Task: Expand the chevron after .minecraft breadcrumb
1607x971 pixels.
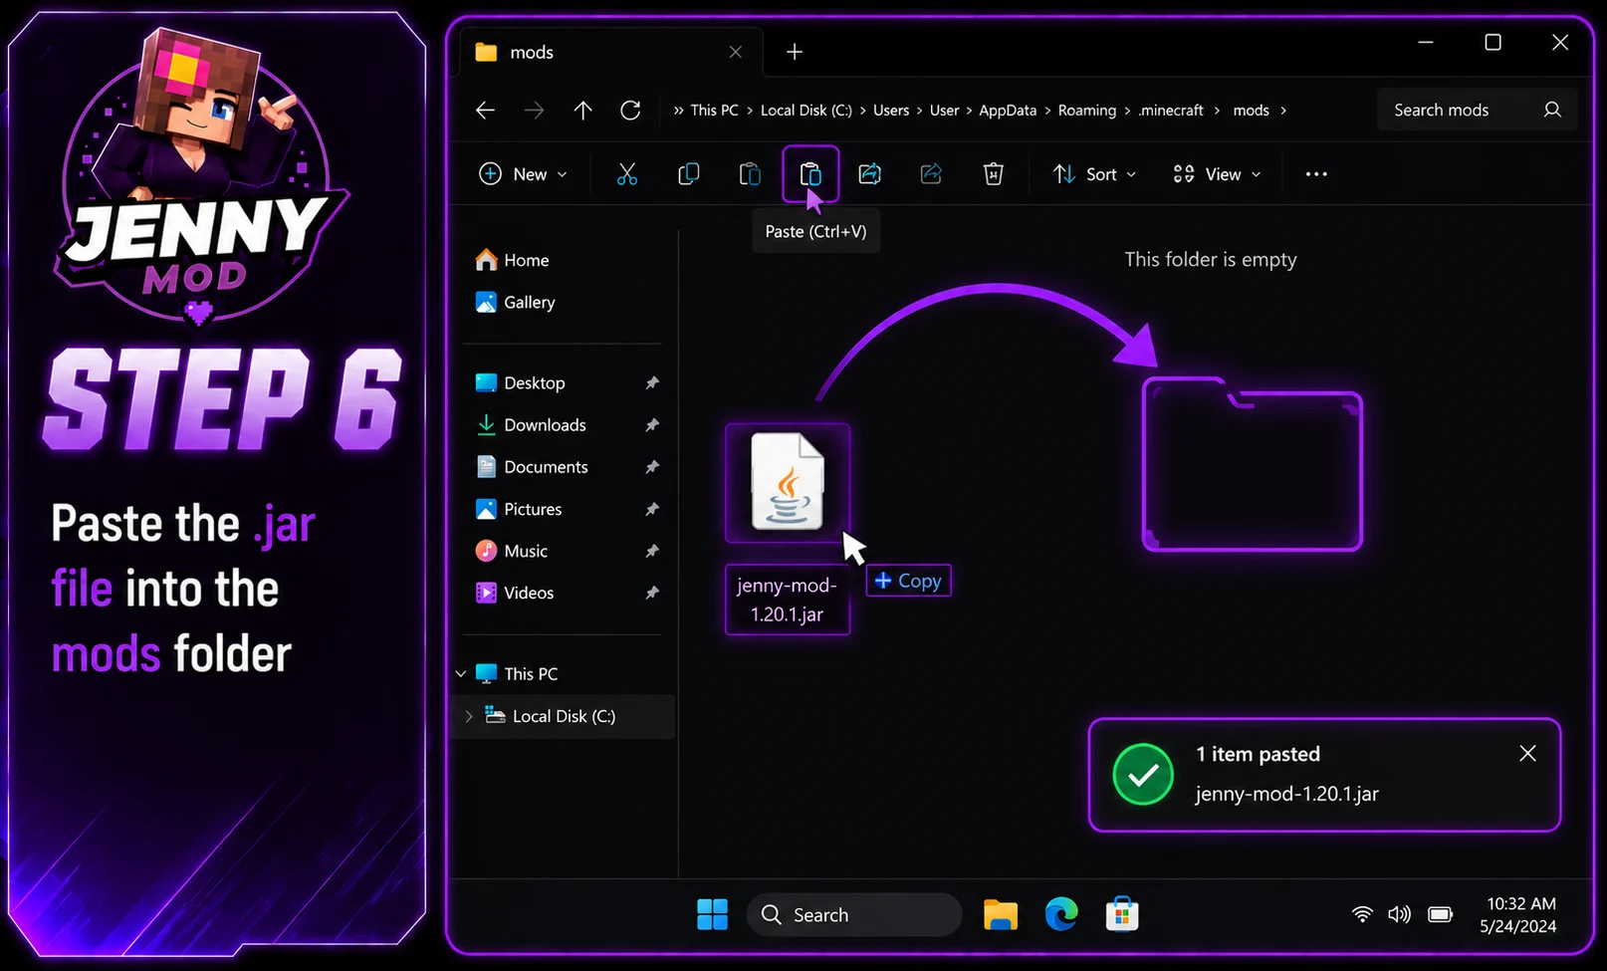Action: 1217,111
